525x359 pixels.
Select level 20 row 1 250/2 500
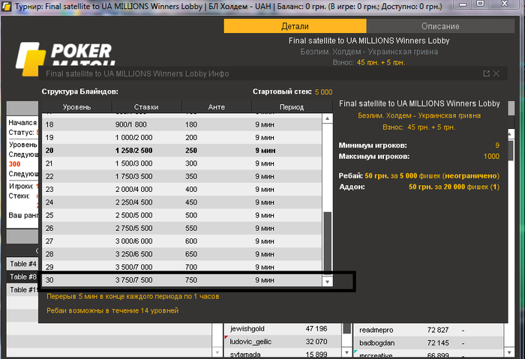[x=181, y=151]
